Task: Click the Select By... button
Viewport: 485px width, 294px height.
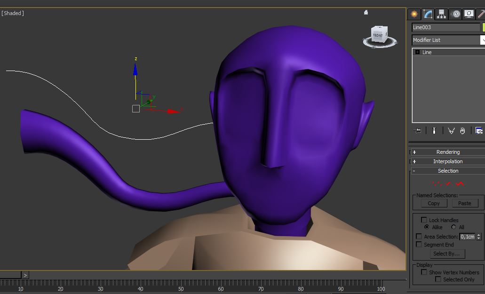Action: 446,254
